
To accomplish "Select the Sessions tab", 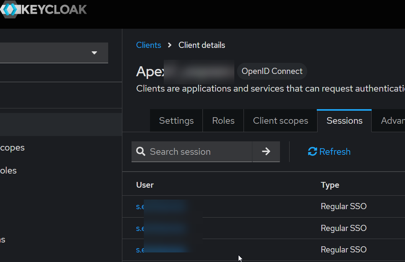I will click(344, 121).
